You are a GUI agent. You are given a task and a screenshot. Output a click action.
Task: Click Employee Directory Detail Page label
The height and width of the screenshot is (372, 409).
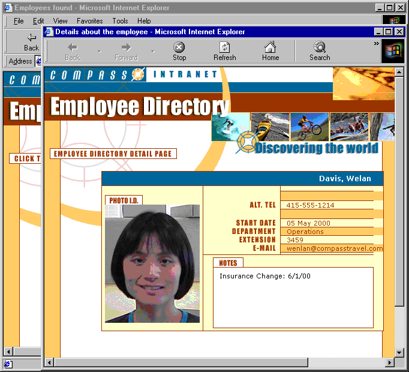coord(113,154)
